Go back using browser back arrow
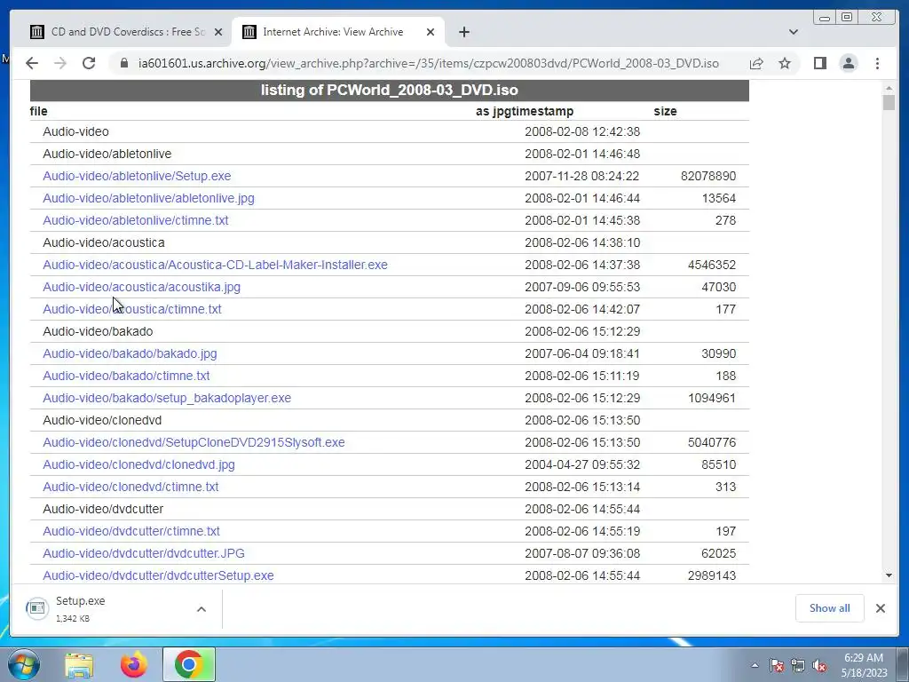The image size is (909, 682). pyautogui.click(x=32, y=63)
